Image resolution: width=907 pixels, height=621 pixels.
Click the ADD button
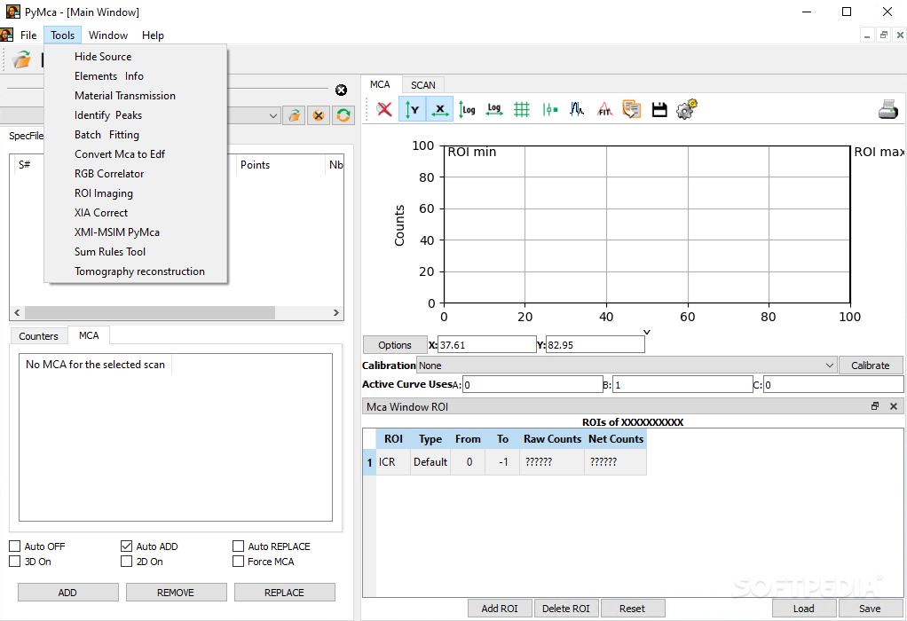click(67, 593)
